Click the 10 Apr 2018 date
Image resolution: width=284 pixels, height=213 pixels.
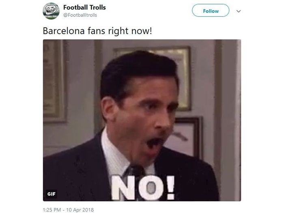[x=80, y=210]
